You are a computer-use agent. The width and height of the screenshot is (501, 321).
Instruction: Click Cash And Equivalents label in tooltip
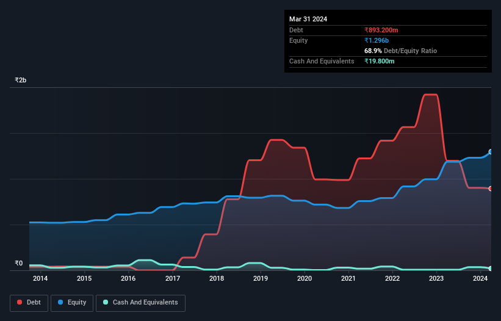point(322,61)
